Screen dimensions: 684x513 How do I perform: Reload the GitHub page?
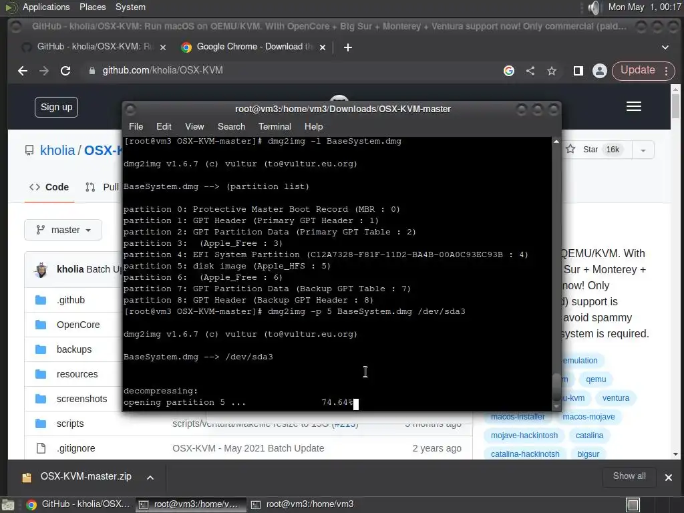point(65,71)
